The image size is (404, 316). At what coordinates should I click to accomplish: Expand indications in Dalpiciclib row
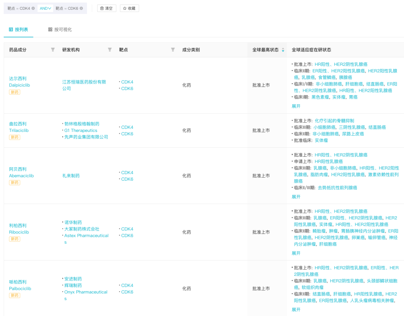(x=296, y=106)
